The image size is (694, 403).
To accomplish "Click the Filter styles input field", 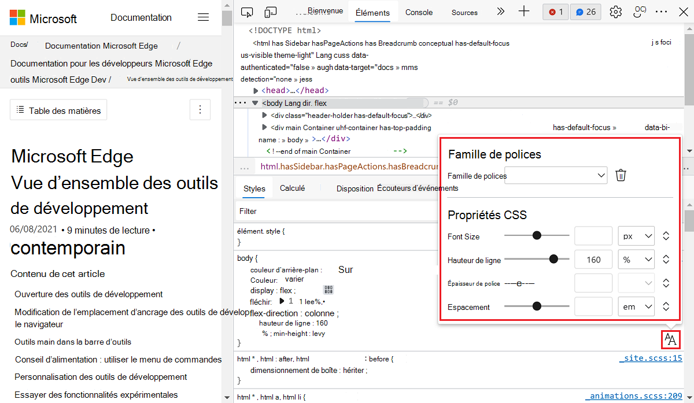I will pos(335,211).
